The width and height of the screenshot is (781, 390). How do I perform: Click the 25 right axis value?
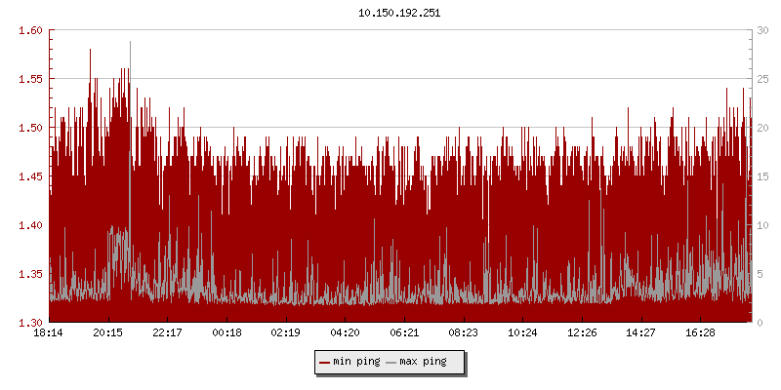pyautogui.click(x=761, y=79)
